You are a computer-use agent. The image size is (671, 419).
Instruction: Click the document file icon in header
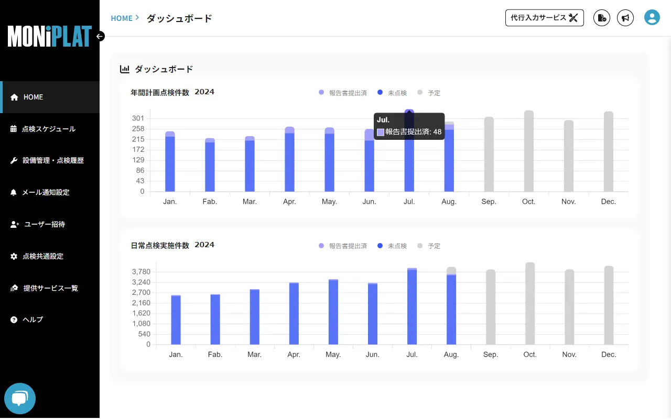coord(602,18)
